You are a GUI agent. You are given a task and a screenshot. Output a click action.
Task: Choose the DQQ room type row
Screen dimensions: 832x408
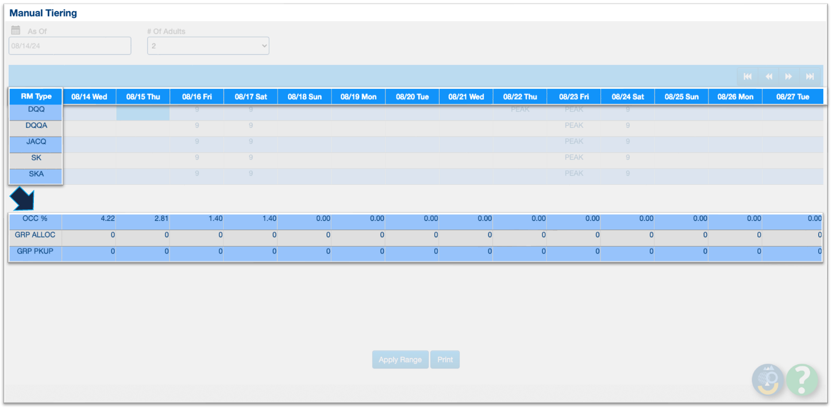tap(36, 110)
